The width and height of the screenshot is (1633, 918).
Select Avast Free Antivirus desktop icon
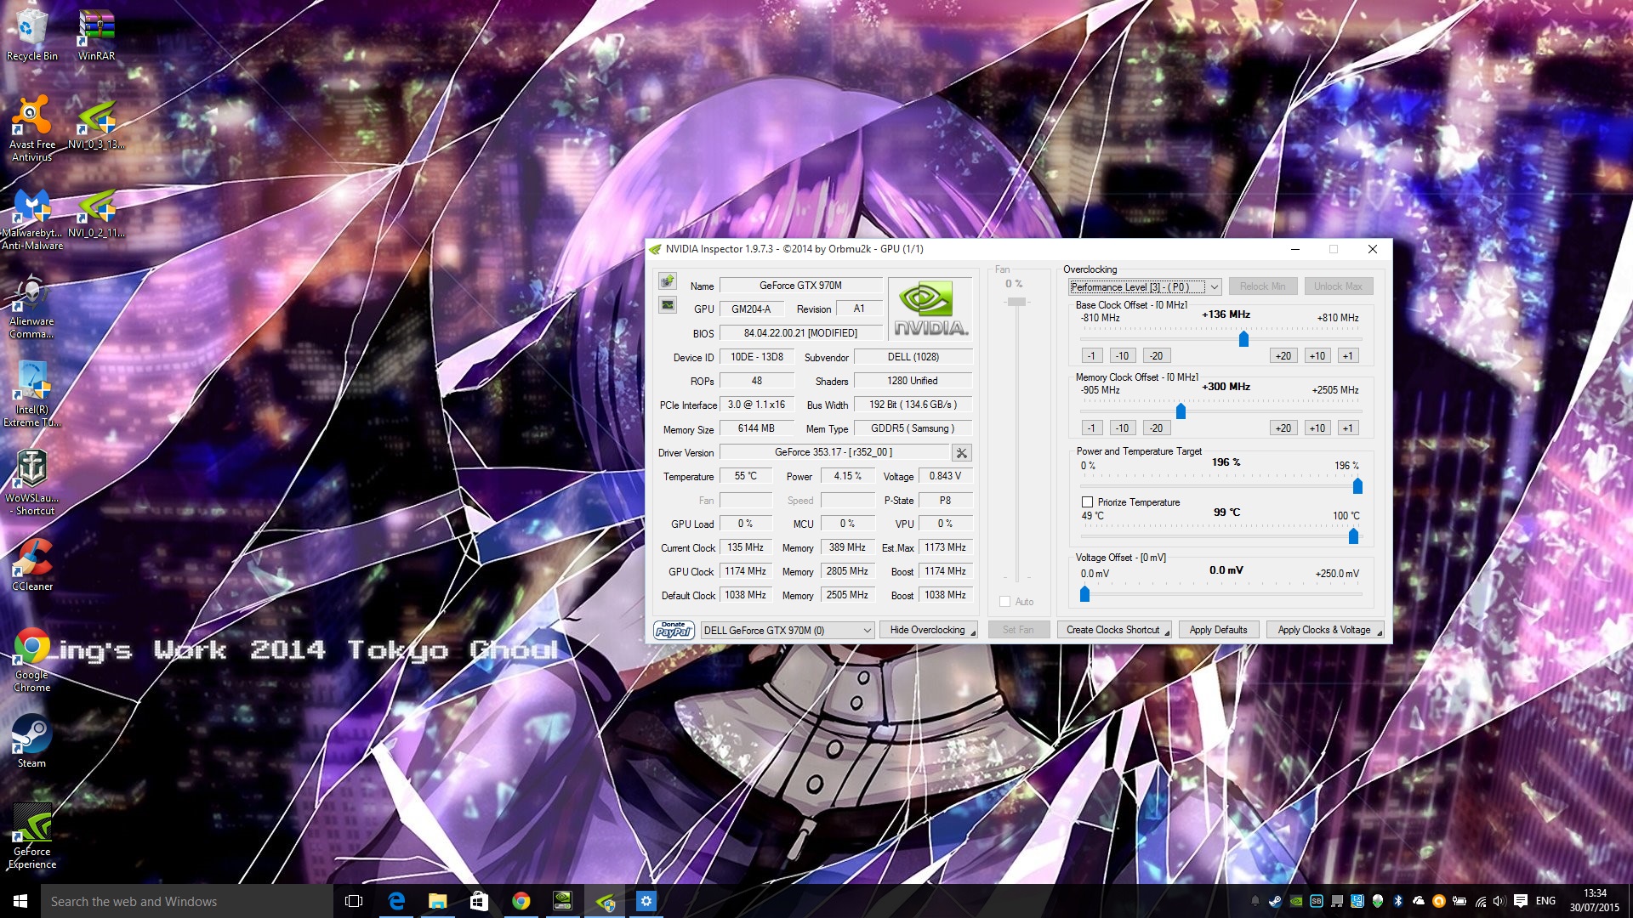pyautogui.click(x=31, y=129)
